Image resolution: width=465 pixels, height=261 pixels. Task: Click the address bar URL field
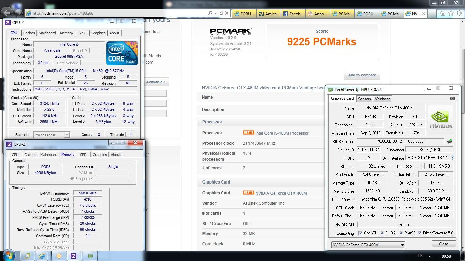tap(116, 13)
